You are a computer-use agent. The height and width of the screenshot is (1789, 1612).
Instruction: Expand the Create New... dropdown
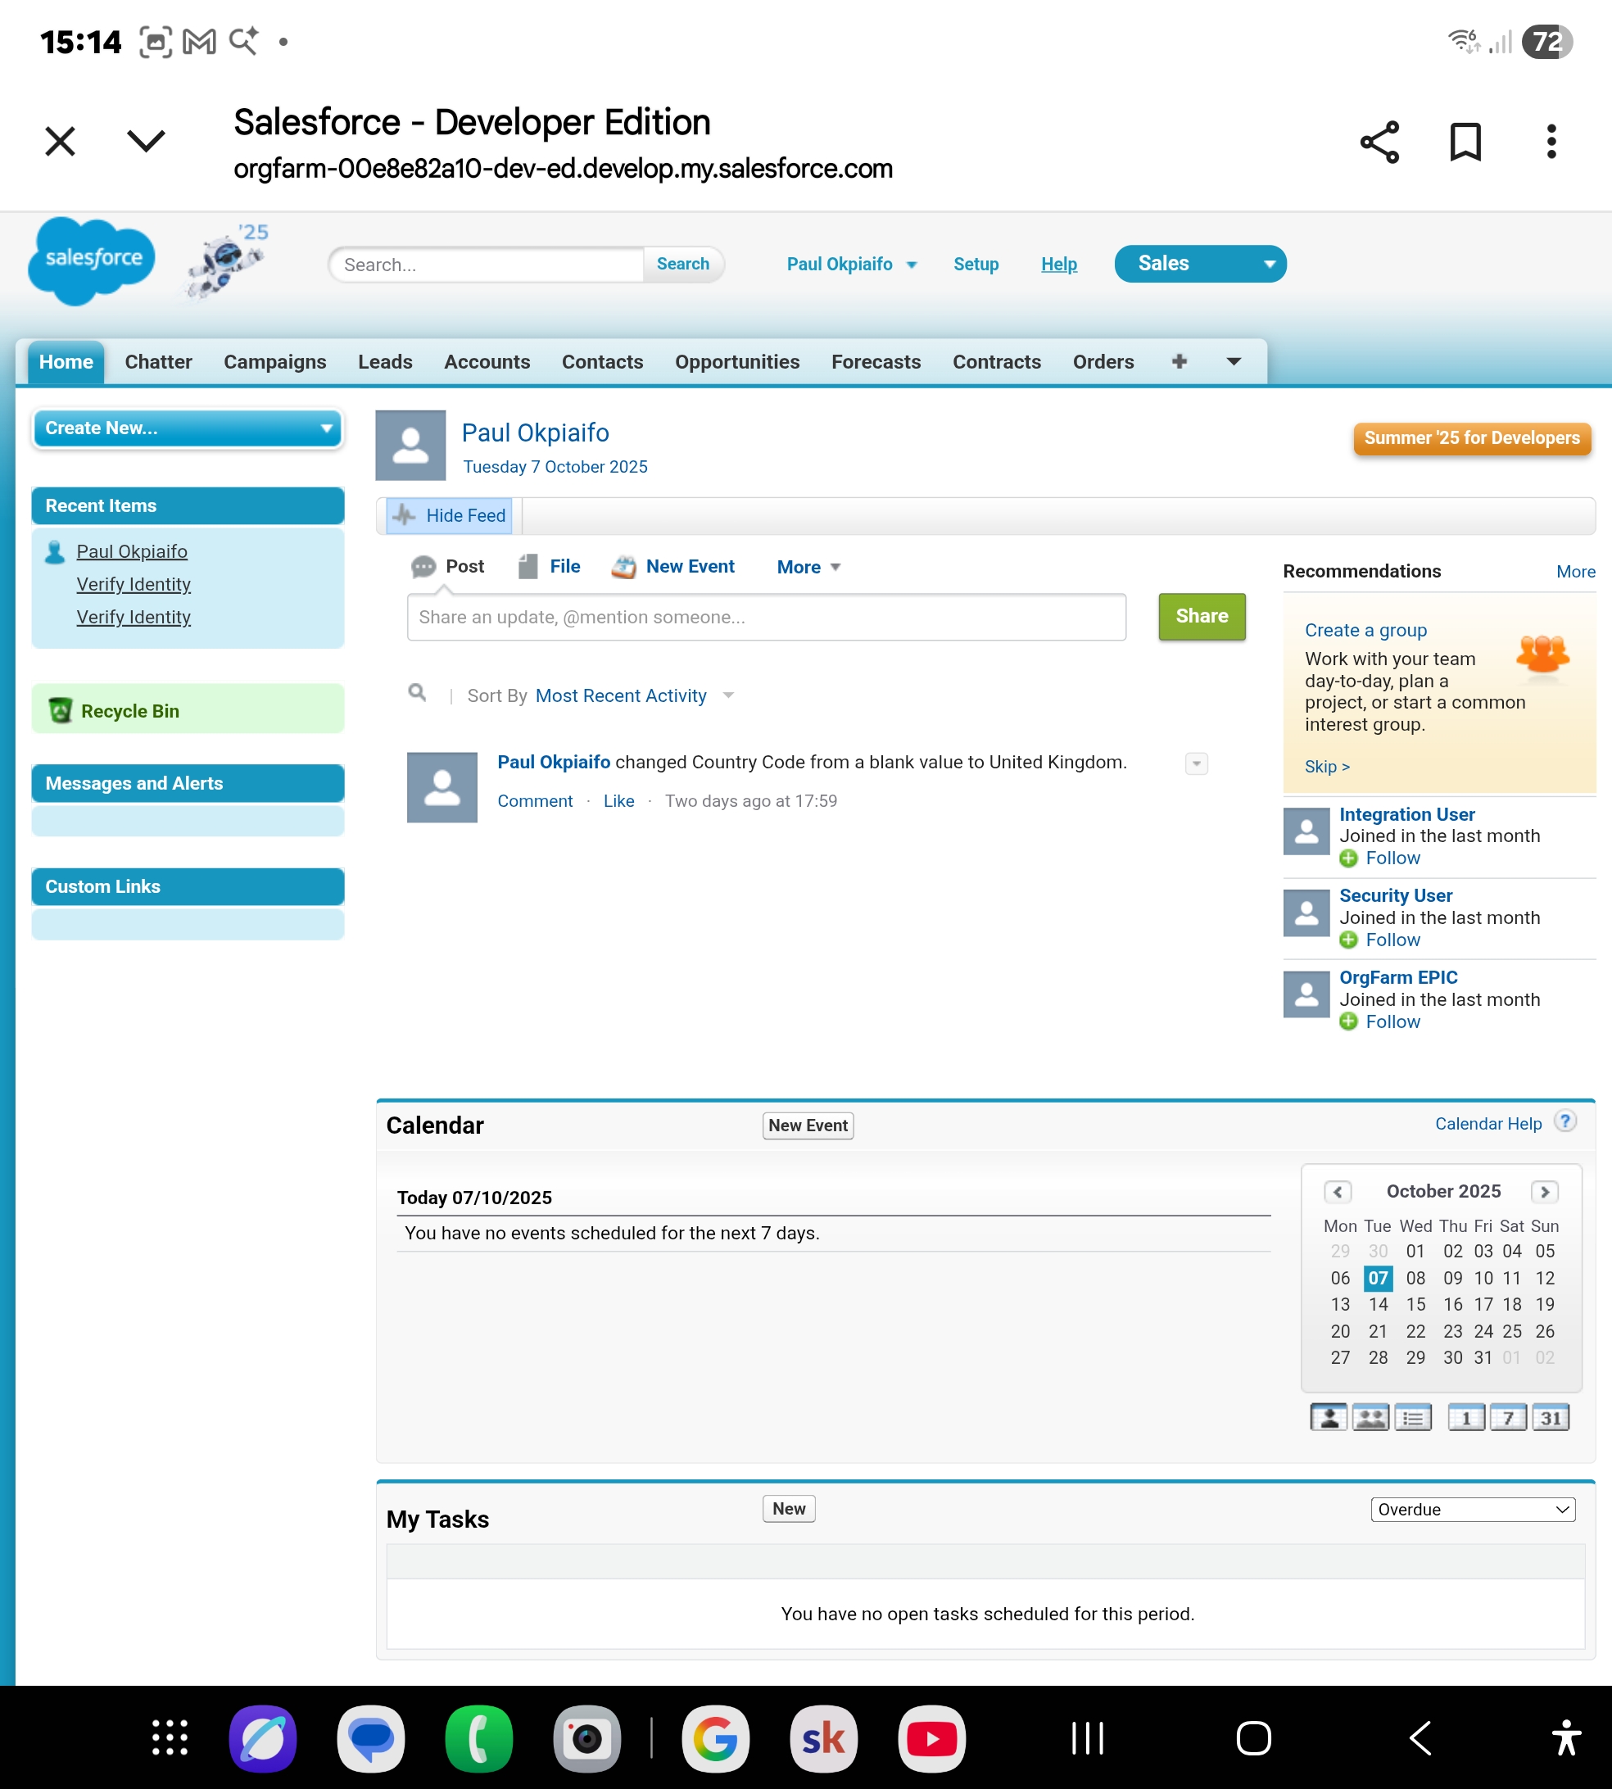(187, 428)
